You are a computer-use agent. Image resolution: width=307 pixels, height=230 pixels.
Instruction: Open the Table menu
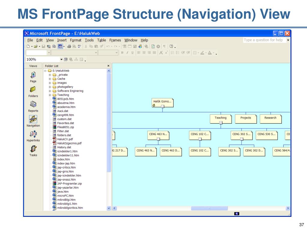(102, 40)
